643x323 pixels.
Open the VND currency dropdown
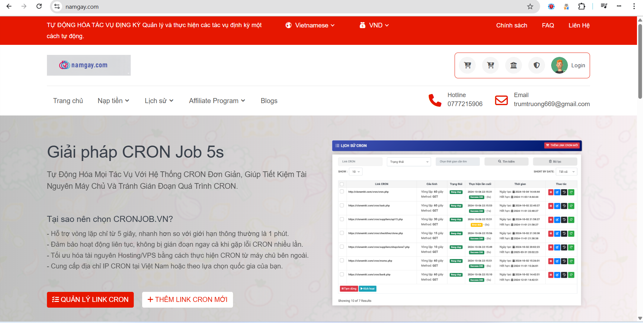[374, 25]
